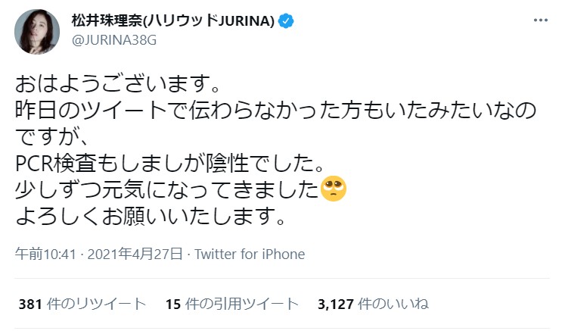562x331 pixels.
Task: Open the 松井珠理奈(ハリウッドJURINA) display name
Action: click(x=173, y=20)
